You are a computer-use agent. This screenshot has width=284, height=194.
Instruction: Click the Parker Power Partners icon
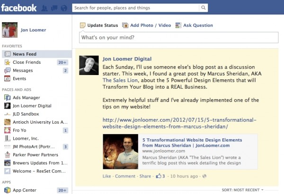click(x=8, y=155)
